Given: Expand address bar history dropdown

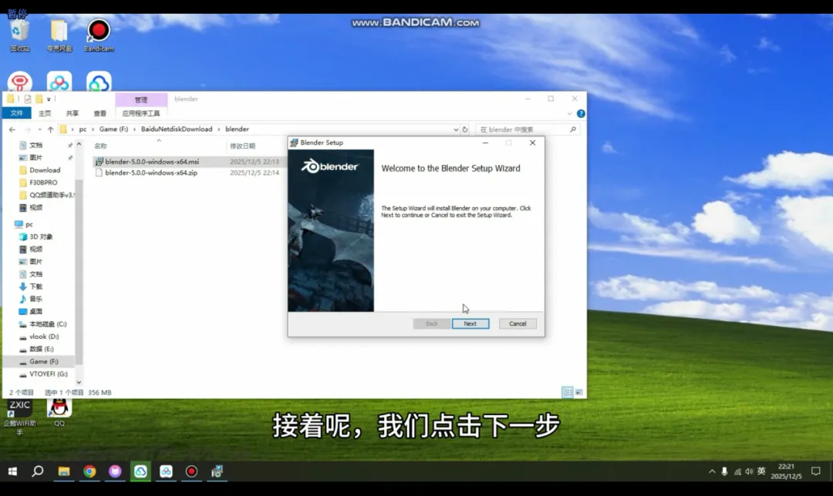Looking at the screenshot, I should coord(455,129).
